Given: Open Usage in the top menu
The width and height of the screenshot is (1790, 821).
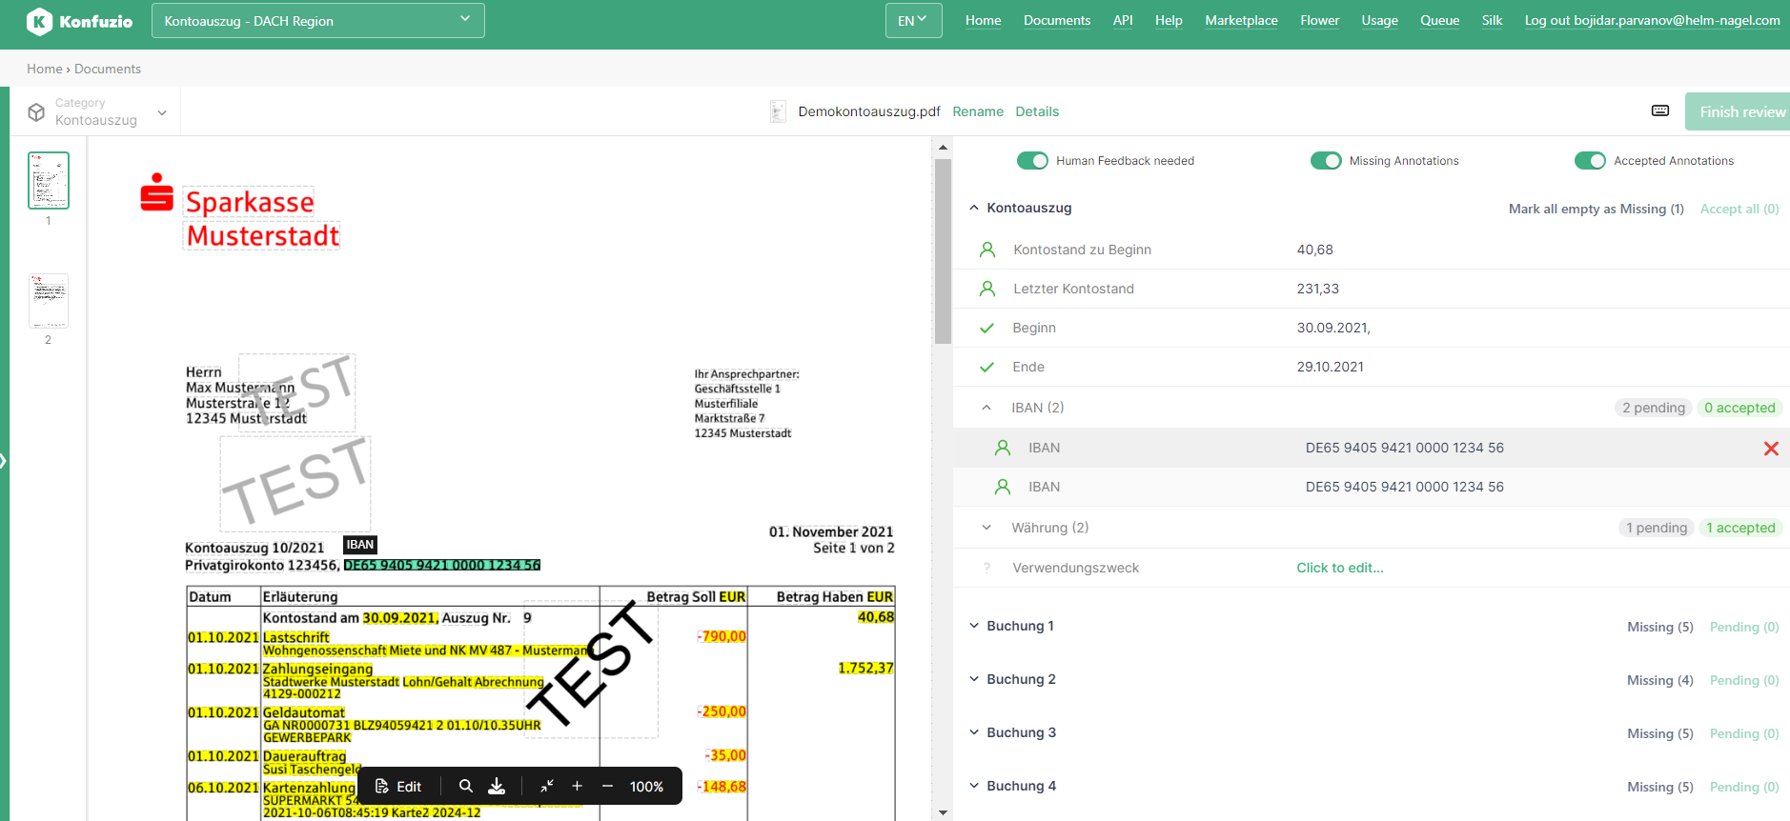Looking at the screenshot, I should (1379, 20).
